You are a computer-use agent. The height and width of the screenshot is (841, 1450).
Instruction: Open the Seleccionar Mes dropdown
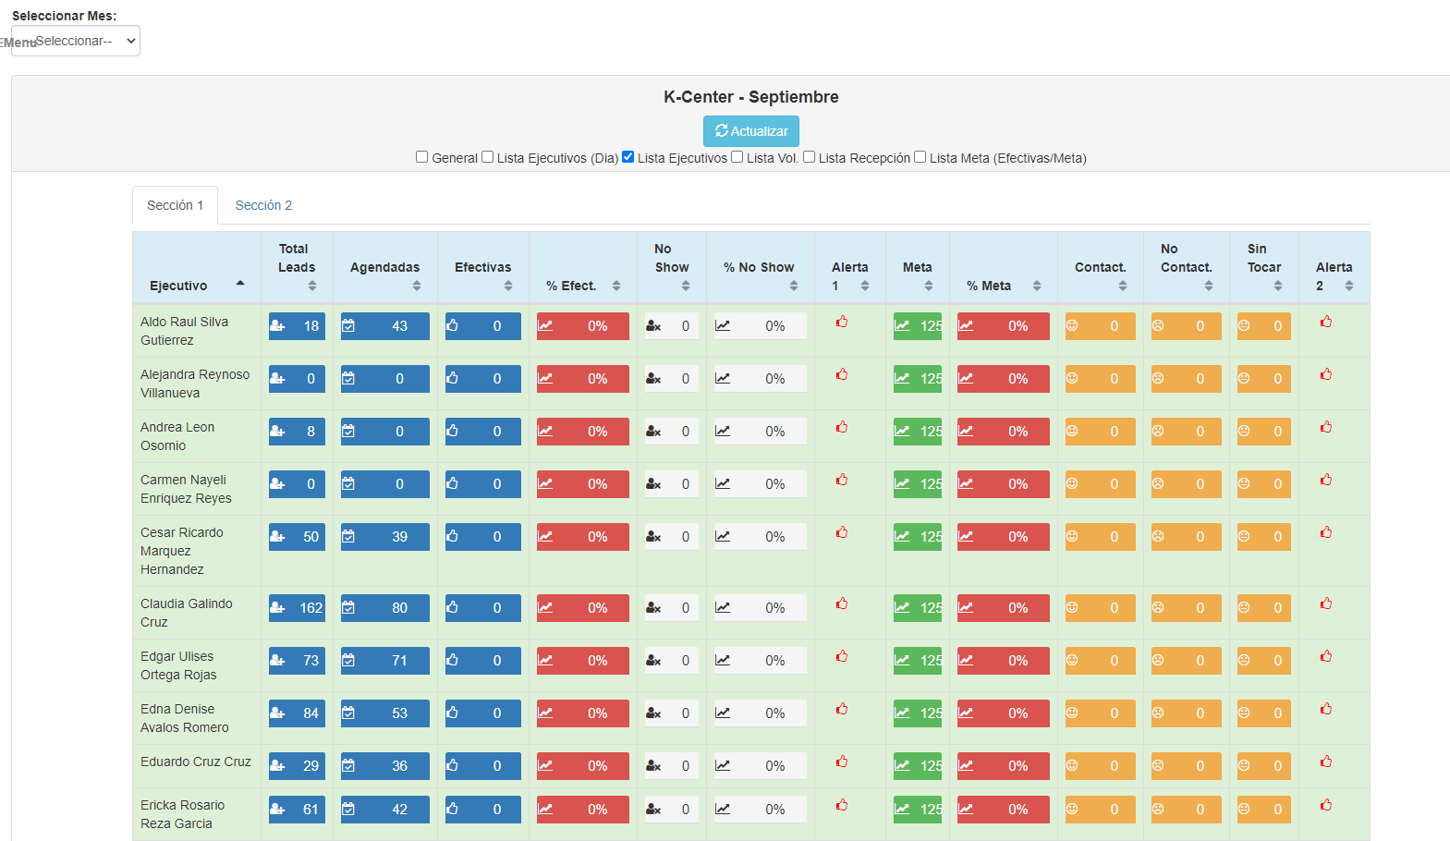pos(76,41)
